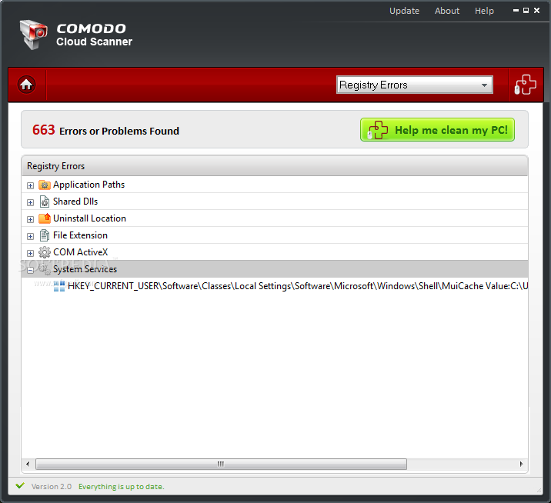The image size is (551, 503).
Task: Click the System Services gears icon
Action: click(45, 269)
